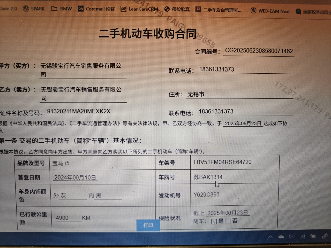The width and height of the screenshot is (331, 248).
Task: Click insurance expiry date 2025年06月23日
Action: coord(228,213)
